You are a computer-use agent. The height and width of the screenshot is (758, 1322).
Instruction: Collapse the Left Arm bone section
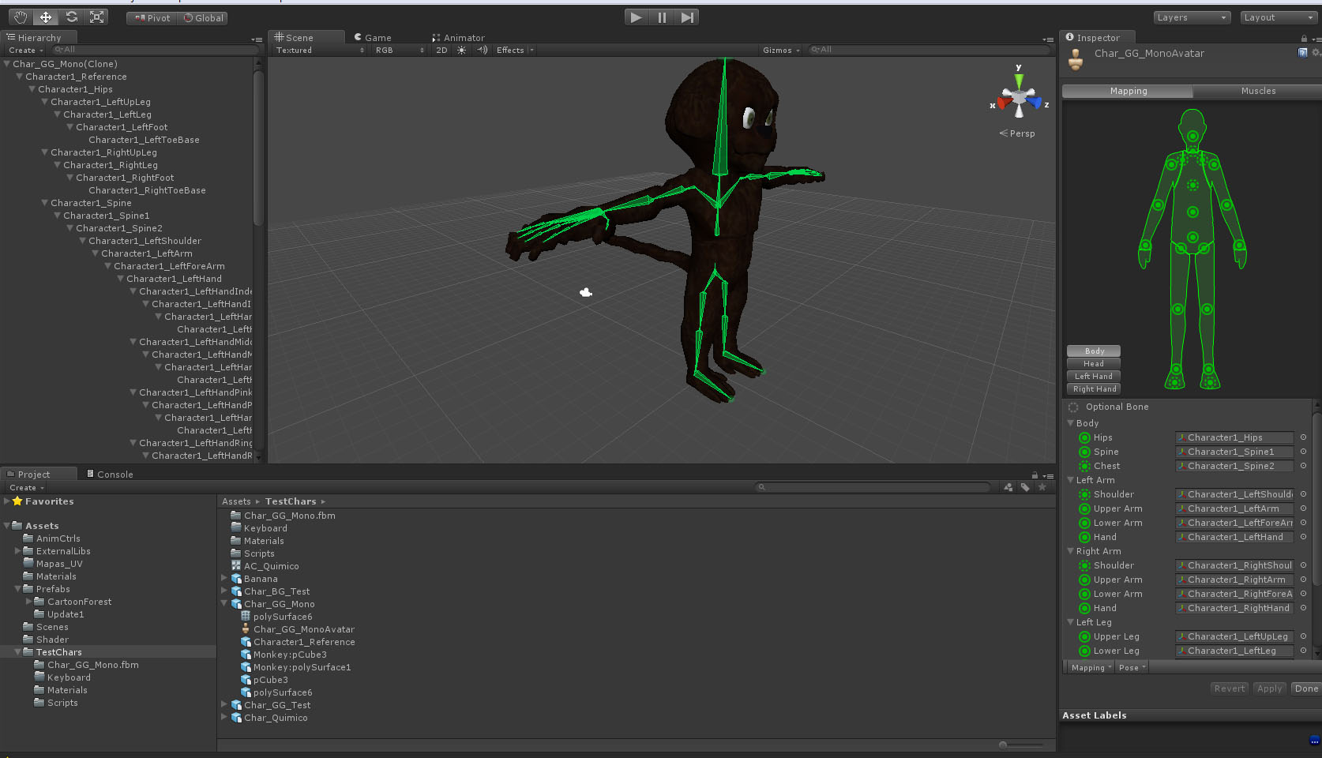tap(1071, 479)
